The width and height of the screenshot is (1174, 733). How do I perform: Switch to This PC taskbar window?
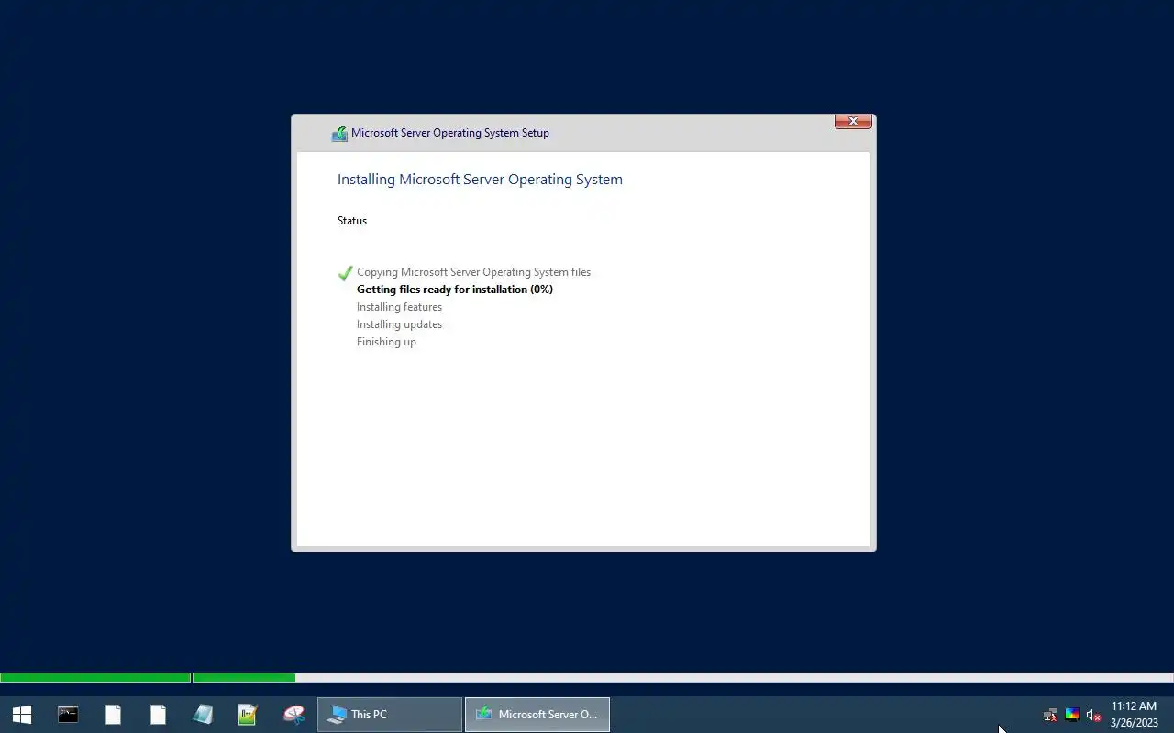[x=390, y=715]
